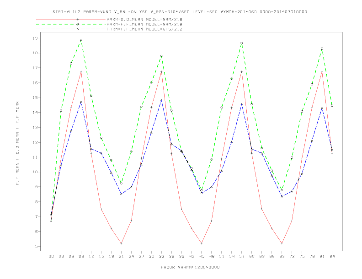Image resolution: width=362 pixels, height=279 pixels.
Task: Click the plus marker on red legend line
Action: (x=78, y=19)
